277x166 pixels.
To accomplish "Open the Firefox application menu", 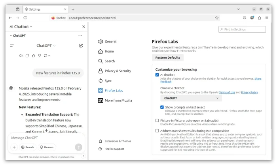I will coord(267,18).
